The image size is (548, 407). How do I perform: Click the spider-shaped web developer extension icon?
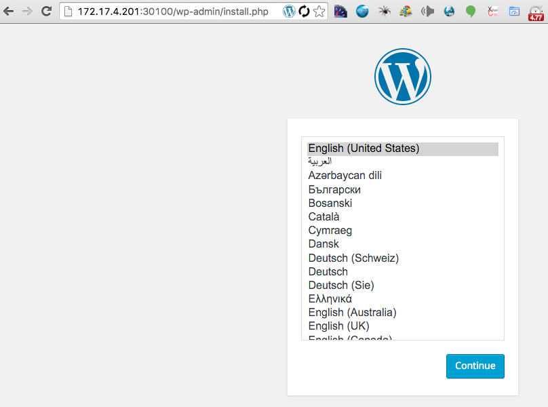384,11
